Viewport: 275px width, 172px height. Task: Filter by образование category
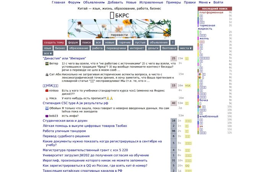click(x=79, y=48)
